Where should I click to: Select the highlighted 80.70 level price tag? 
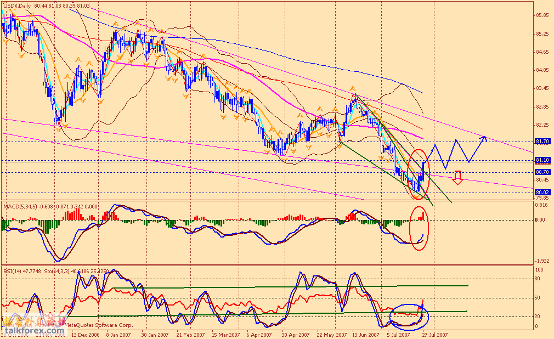[542, 172]
